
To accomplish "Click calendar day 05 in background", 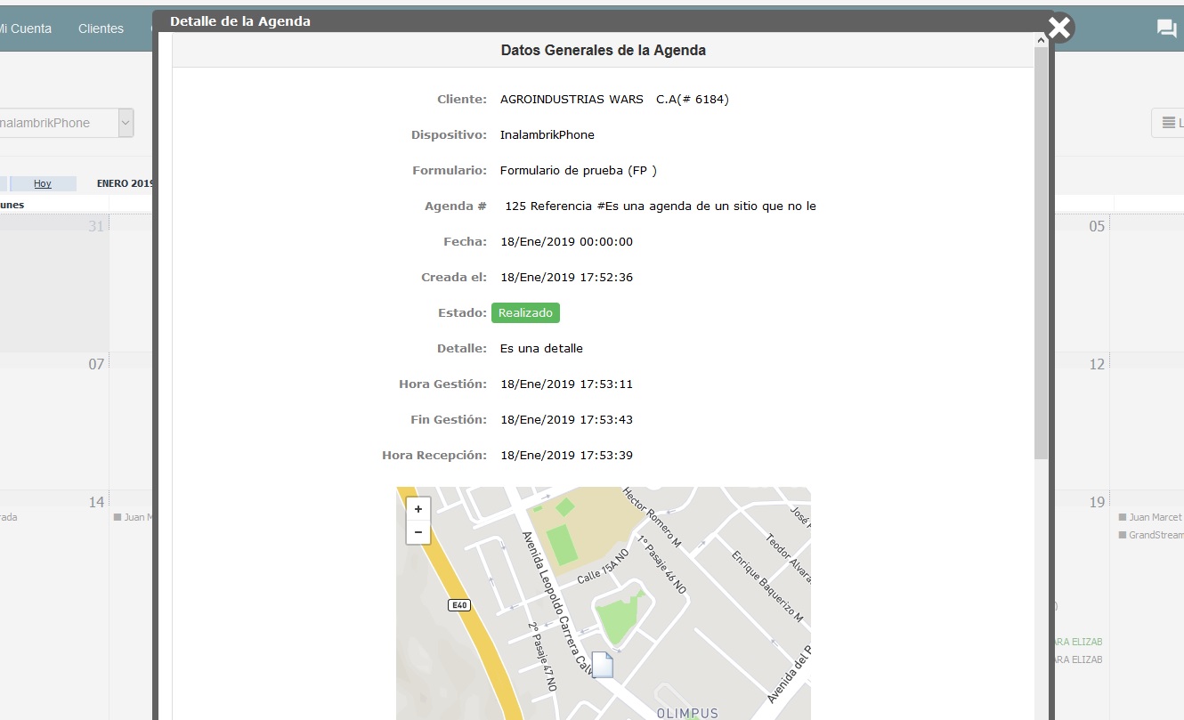I will (x=1097, y=226).
